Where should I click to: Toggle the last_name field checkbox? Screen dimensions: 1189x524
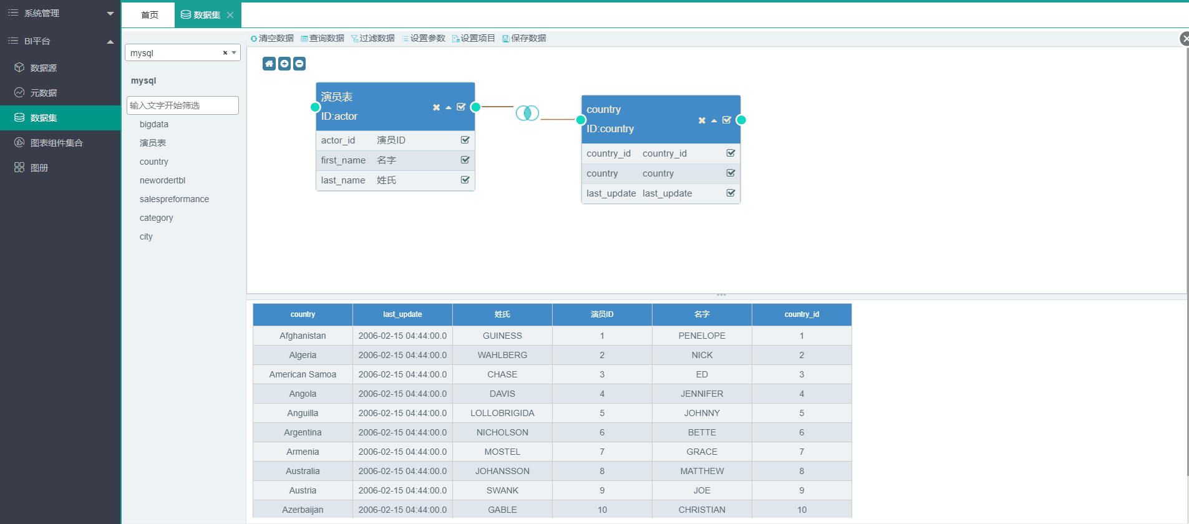click(x=465, y=180)
